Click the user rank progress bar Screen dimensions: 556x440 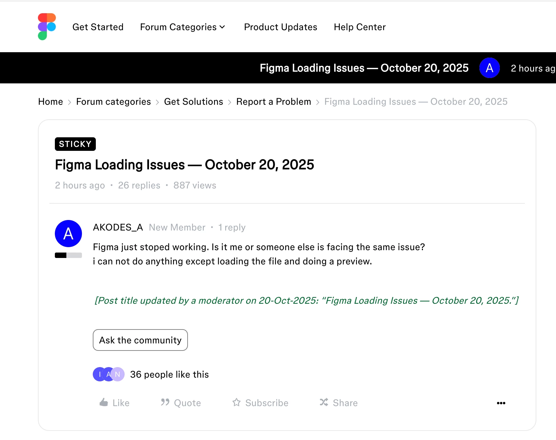pyautogui.click(x=68, y=255)
